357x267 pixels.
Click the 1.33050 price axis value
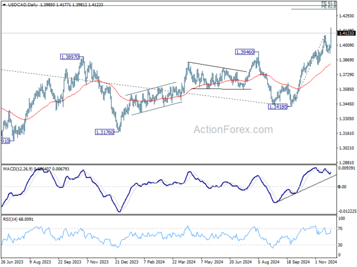click(346, 119)
